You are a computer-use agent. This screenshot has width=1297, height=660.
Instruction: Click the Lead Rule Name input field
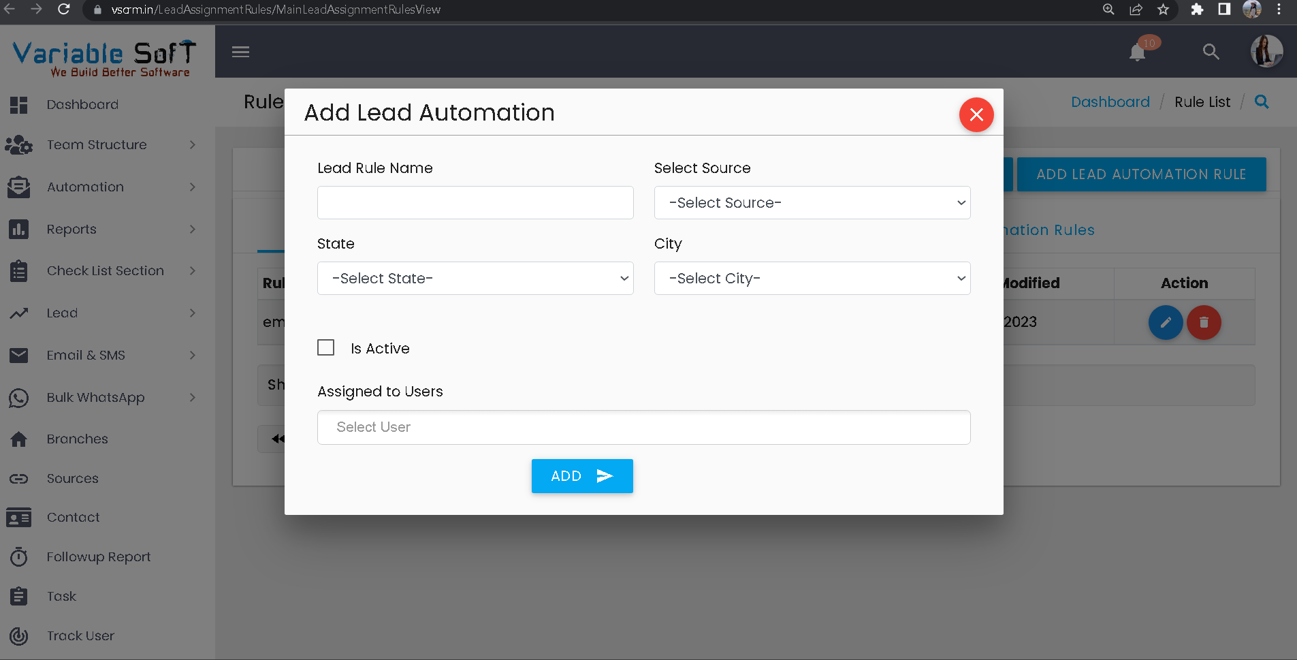[475, 203]
